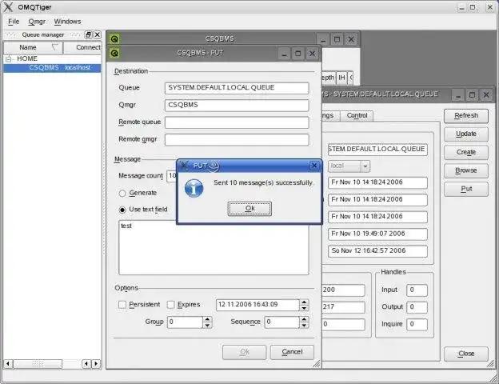This screenshot has width=499, height=384.
Task: Select the Use text field radio
Action: [122, 210]
